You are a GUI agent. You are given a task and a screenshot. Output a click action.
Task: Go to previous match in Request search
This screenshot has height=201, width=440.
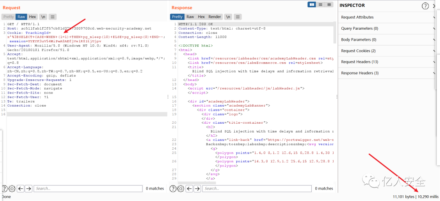pos(20,188)
